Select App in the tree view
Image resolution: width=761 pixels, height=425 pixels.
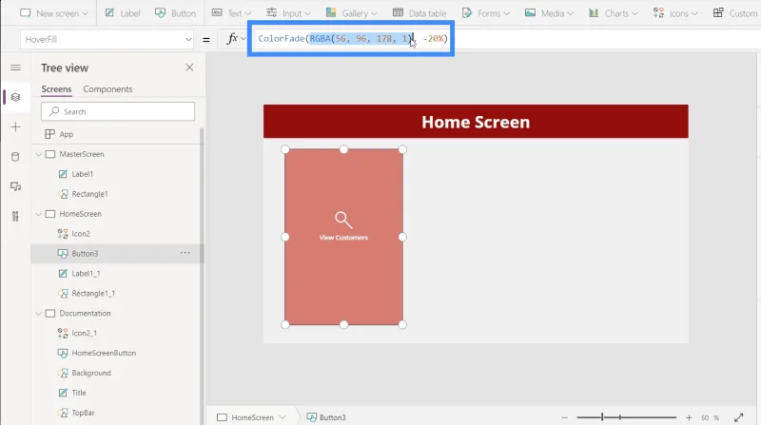pos(66,134)
